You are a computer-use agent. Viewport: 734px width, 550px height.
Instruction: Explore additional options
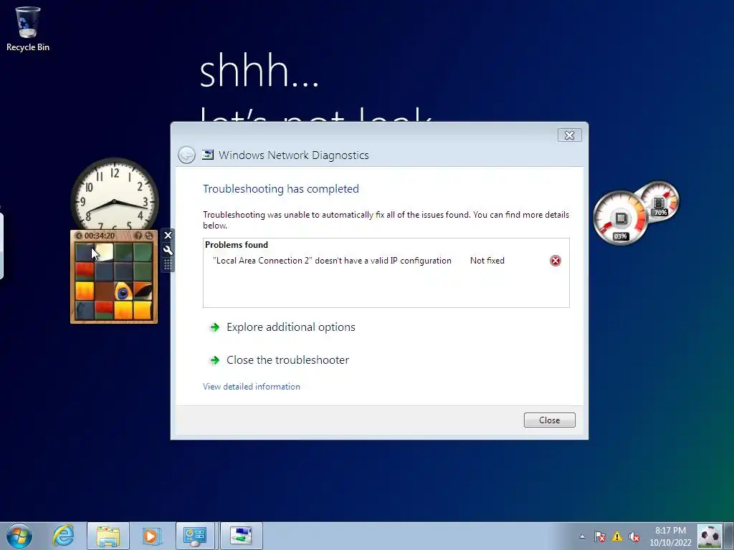pos(291,327)
